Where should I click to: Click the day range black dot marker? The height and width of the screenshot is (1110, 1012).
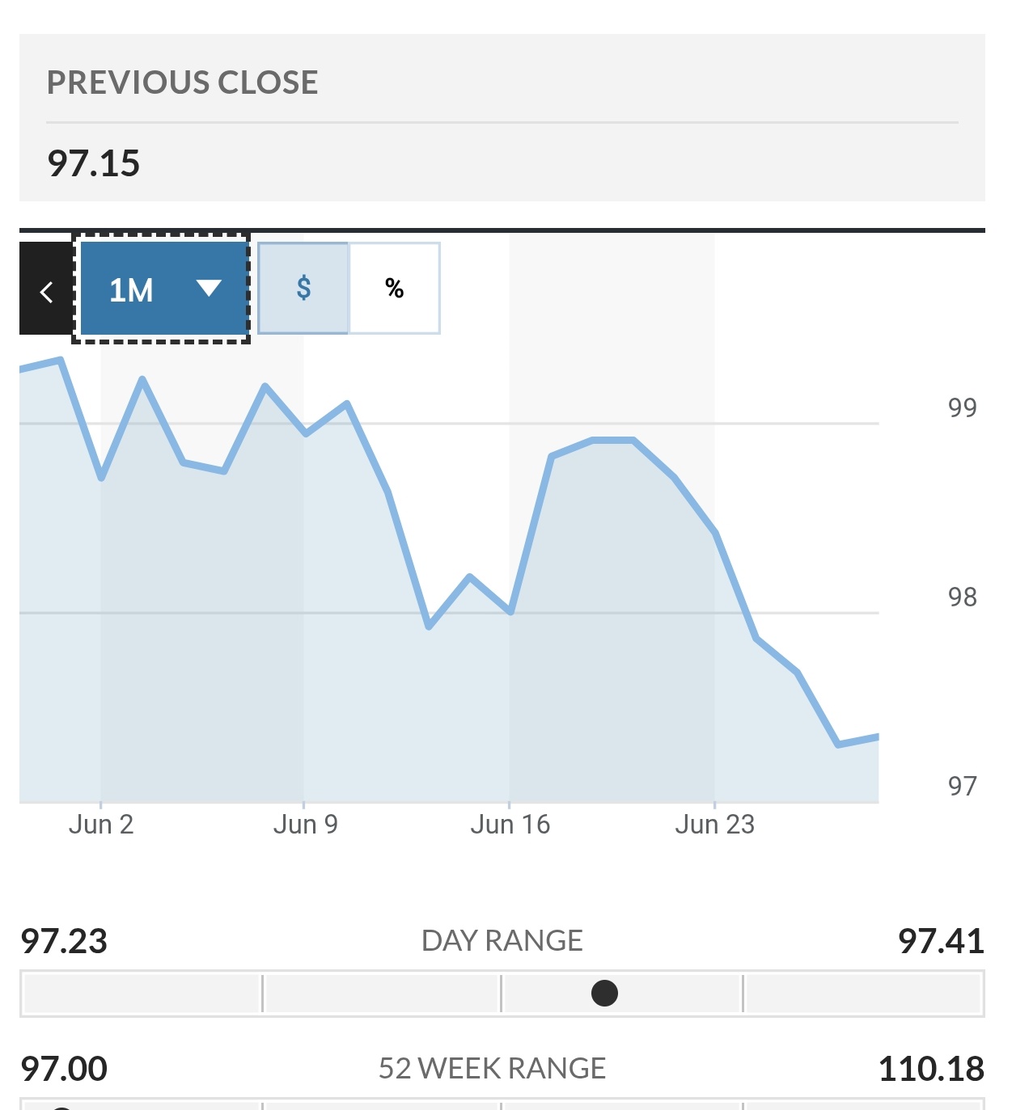[x=604, y=993]
